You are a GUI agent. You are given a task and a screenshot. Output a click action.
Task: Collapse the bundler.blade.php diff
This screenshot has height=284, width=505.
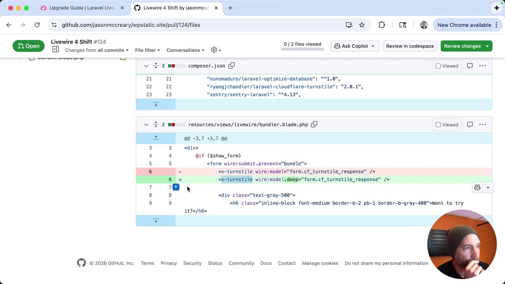(x=146, y=125)
